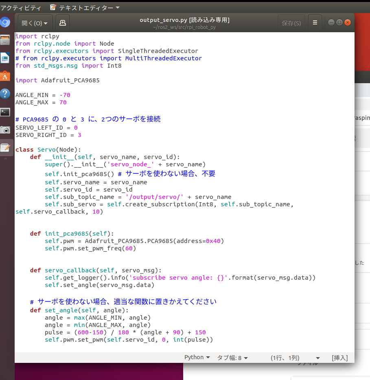
Task: Open Ubuntu Software from the dock
Action: 5,76
